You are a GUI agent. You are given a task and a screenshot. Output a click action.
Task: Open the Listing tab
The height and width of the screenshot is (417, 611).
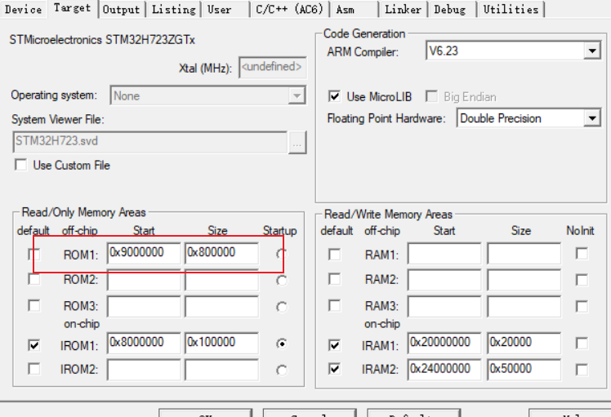click(174, 9)
